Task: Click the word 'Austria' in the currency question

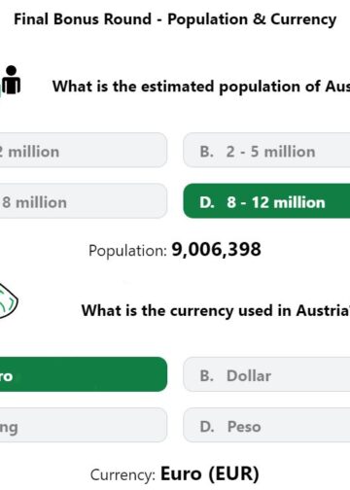Action: [x=322, y=310]
